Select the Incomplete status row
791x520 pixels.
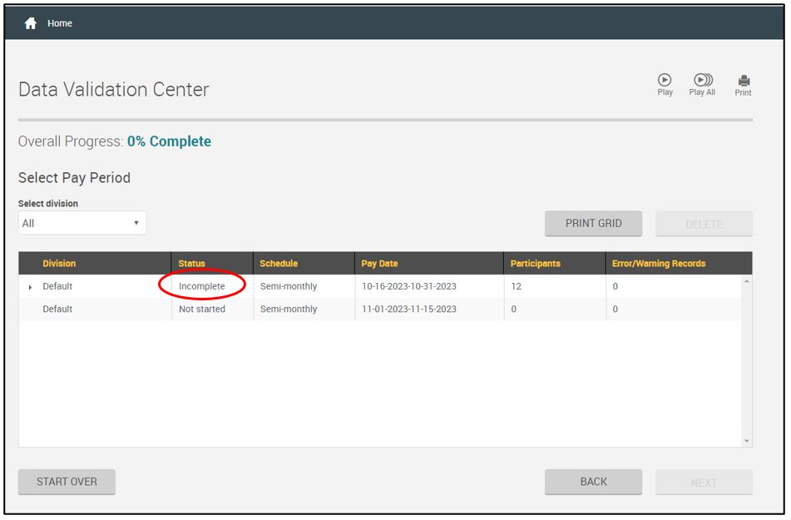[202, 286]
